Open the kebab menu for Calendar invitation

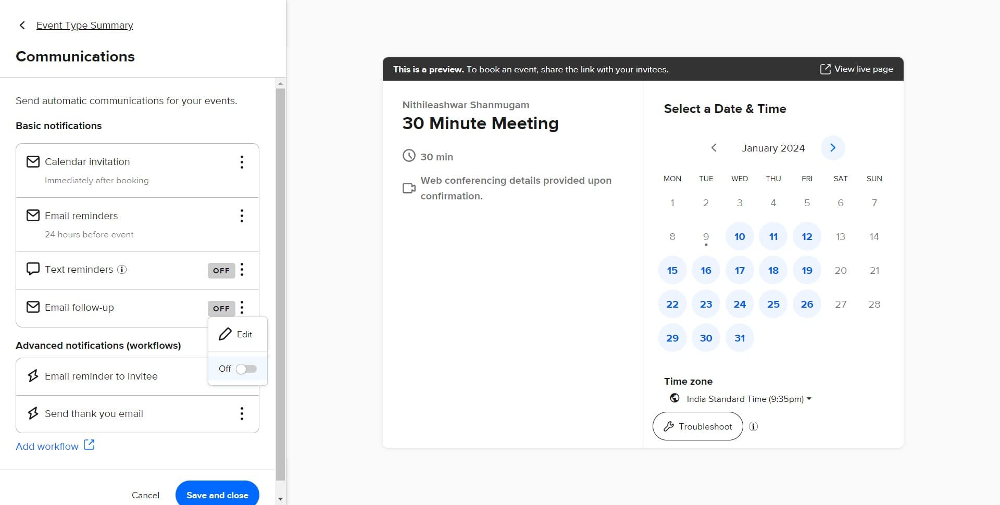[242, 162]
